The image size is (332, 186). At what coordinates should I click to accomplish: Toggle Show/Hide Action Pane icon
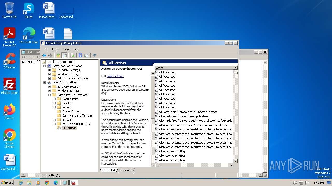coord(86,55)
